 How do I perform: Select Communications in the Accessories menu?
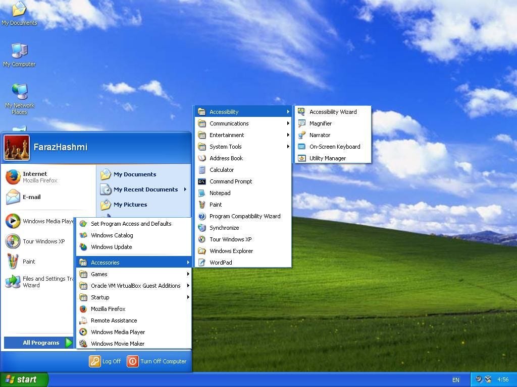pyautogui.click(x=229, y=123)
